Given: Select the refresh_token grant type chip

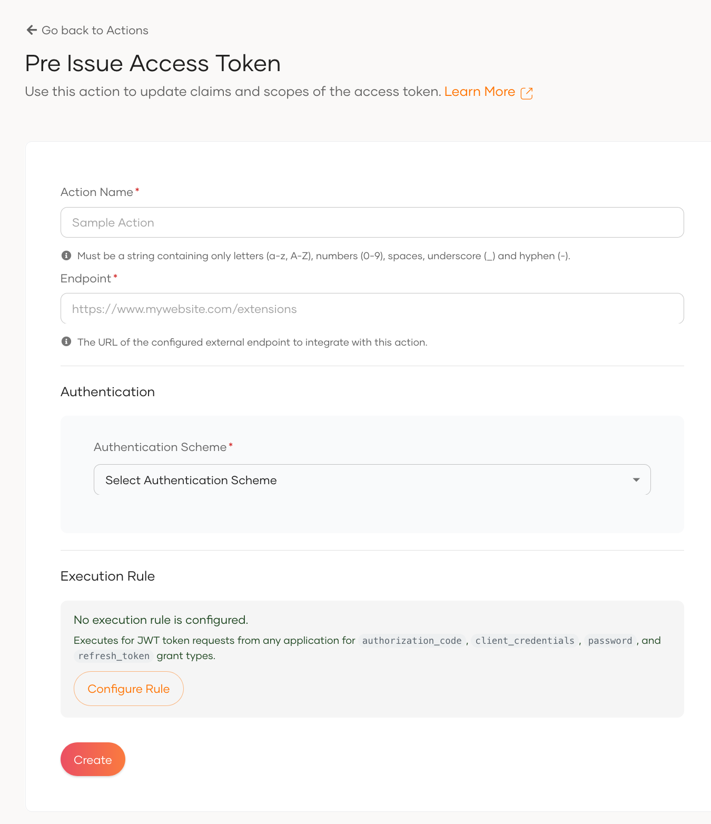Looking at the screenshot, I should point(114,655).
